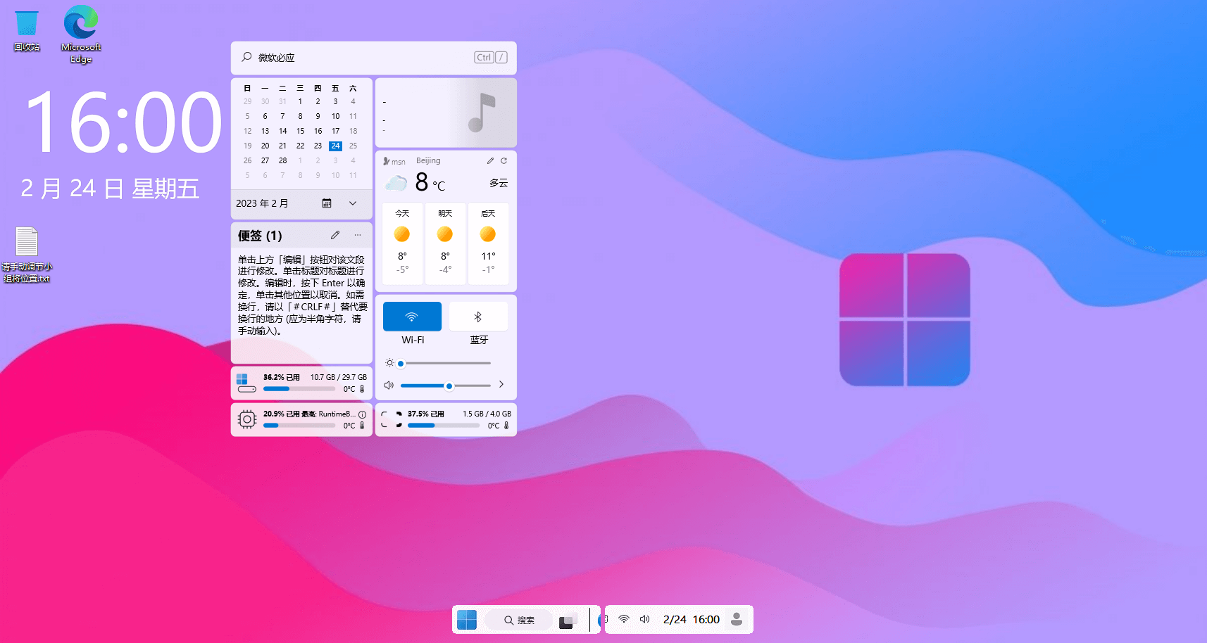Select the 后天 forecast tile
This screenshot has height=643, width=1207.
[488, 243]
